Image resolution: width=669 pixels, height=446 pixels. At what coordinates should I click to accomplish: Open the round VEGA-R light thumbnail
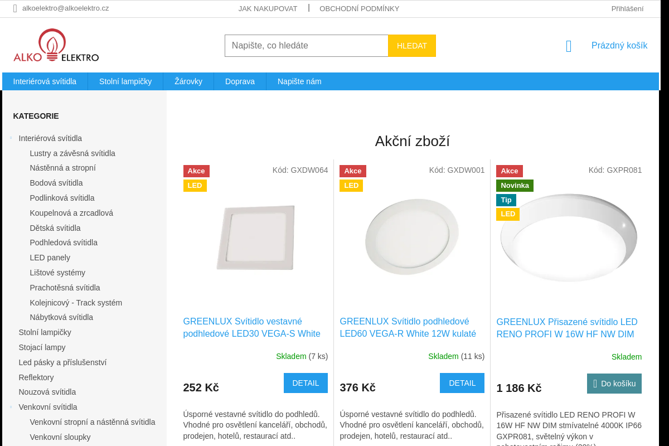pos(412,237)
